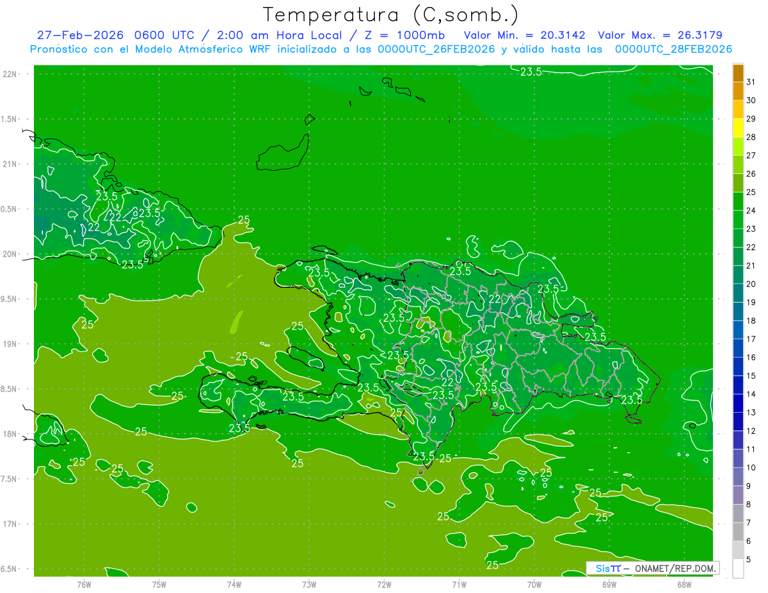Click the 75W longitude axis label

tap(159, 584)
